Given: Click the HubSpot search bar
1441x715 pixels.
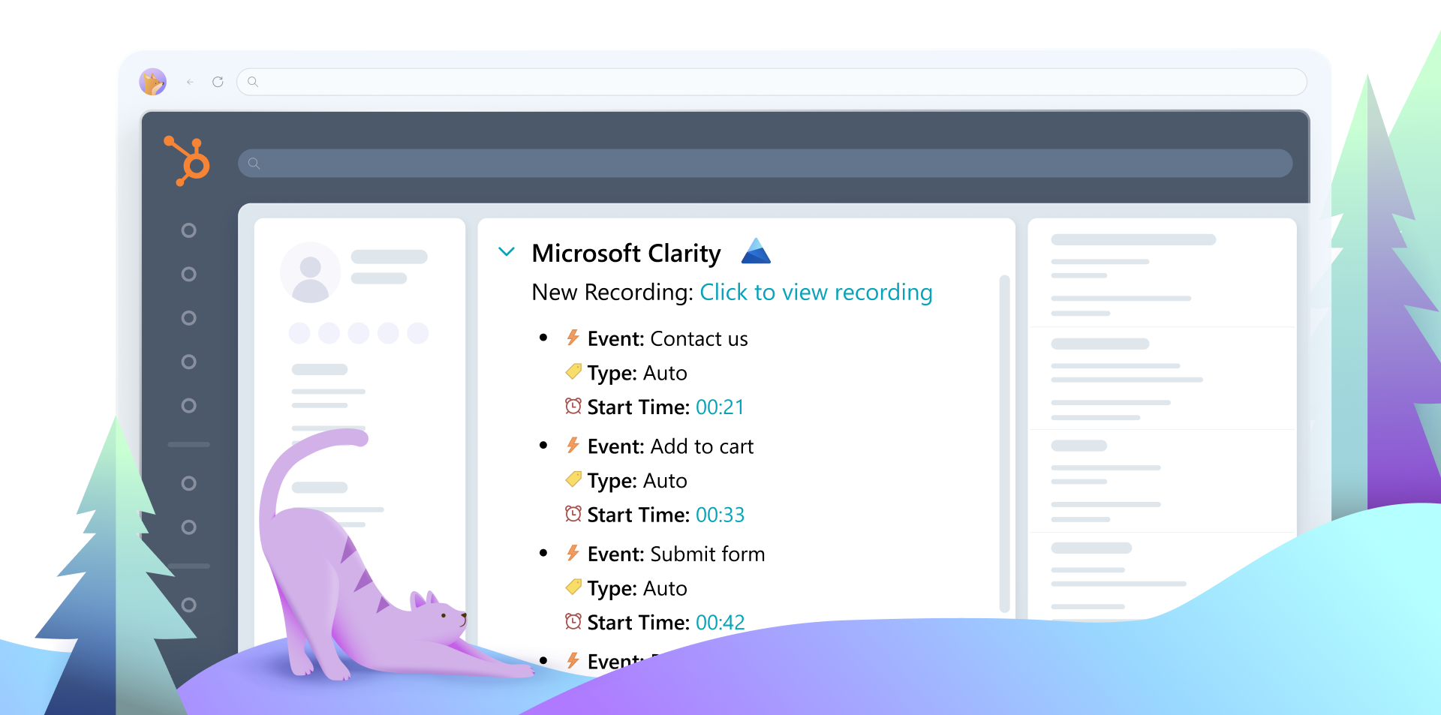Looking at the screenshot, I should pos(765,163).
